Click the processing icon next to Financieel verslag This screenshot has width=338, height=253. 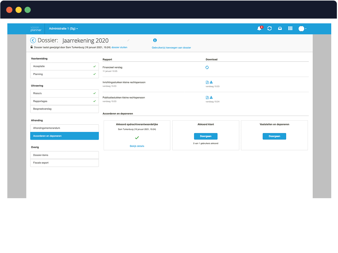pos(207,67)
